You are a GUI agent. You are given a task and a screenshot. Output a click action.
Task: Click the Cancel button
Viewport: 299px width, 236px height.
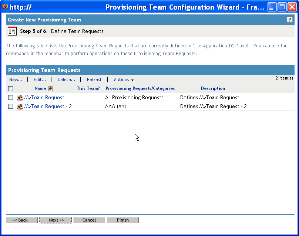89,220
